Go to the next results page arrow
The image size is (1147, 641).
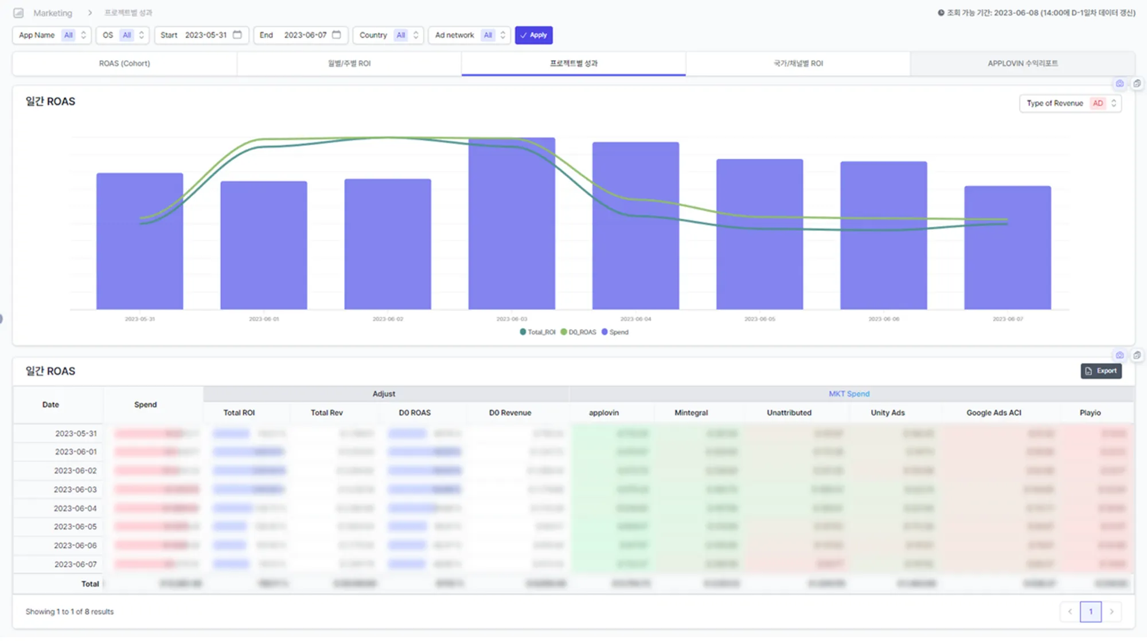(x=1111, y=612)
